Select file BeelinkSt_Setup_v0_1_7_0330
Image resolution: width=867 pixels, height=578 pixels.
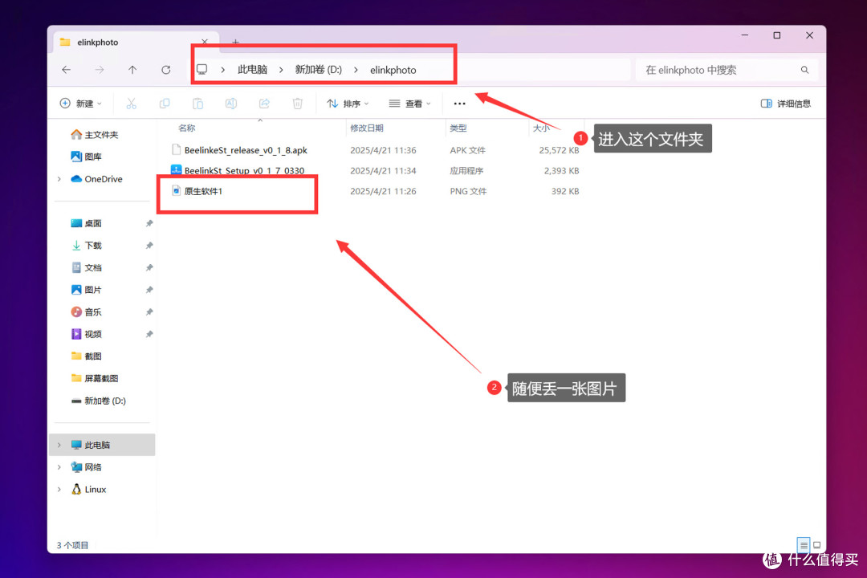(244, 170)
